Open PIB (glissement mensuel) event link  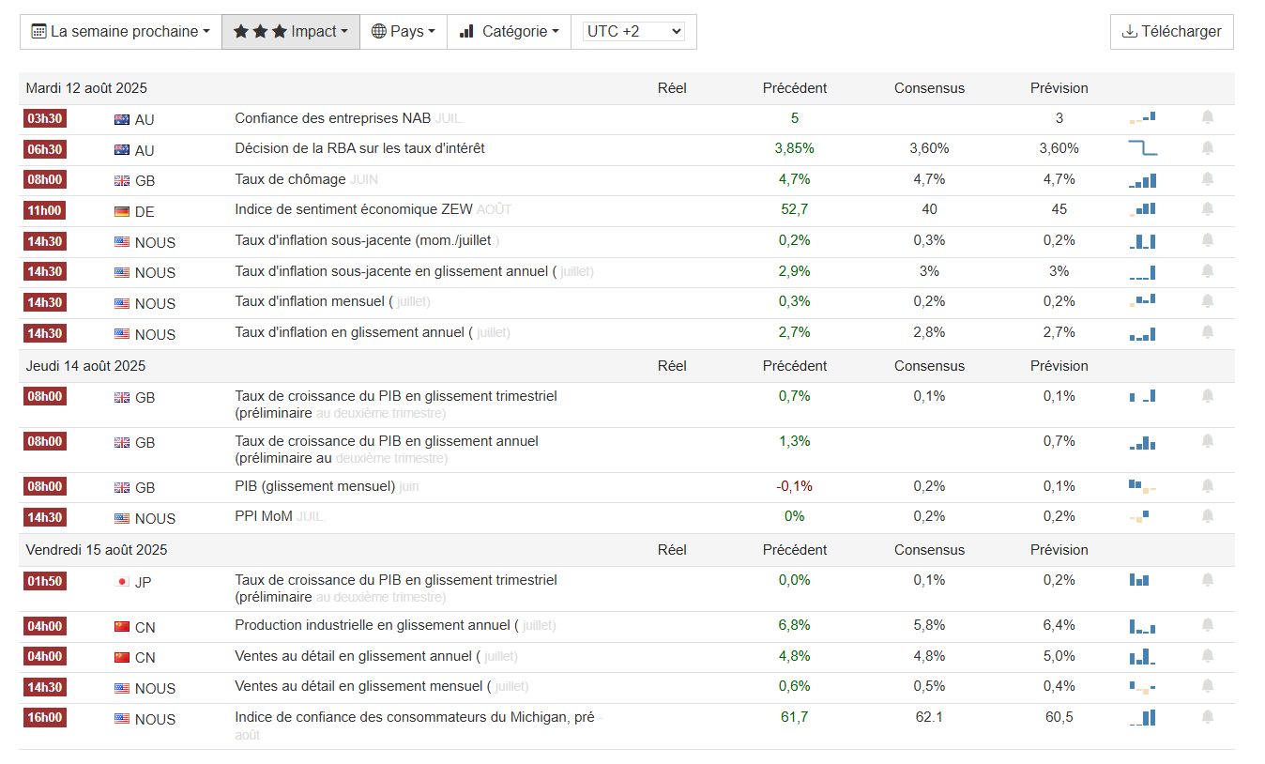click(x=314, y=486)
